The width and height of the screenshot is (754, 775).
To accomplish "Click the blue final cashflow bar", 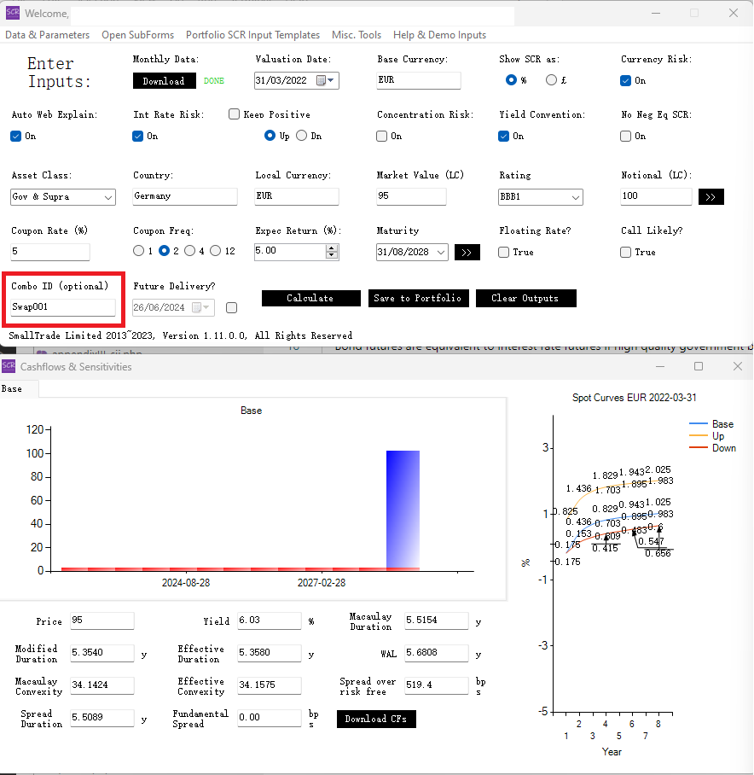I will pyautogui.click(x=403, y=508).
